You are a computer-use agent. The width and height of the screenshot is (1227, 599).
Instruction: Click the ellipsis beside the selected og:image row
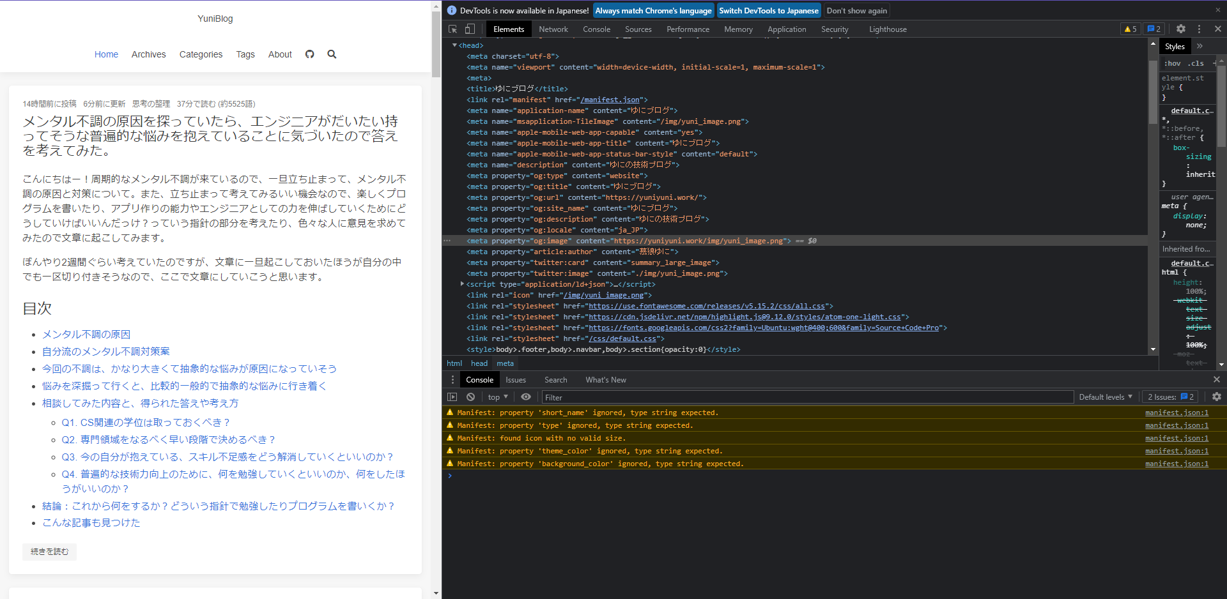coord(447,241)
